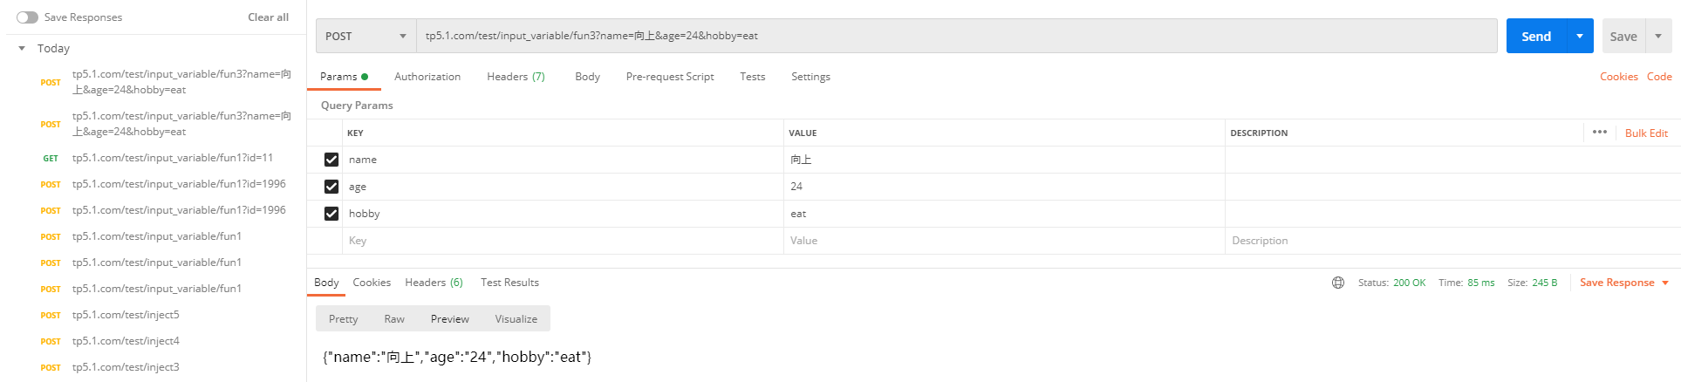Open the POST method dropdown
This screenshot has width=1681, height=382.
coord(366,36)
